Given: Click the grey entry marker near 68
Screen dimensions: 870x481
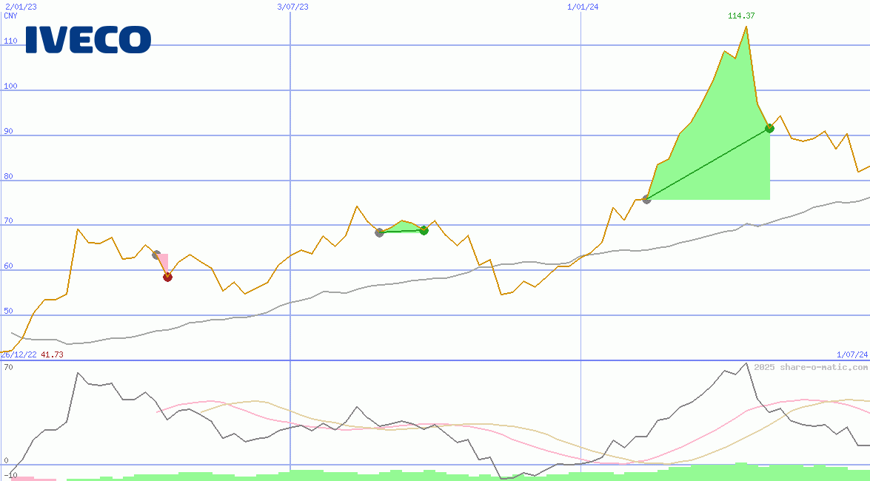Looking at the screenshot, I should [x=379, y=232].
